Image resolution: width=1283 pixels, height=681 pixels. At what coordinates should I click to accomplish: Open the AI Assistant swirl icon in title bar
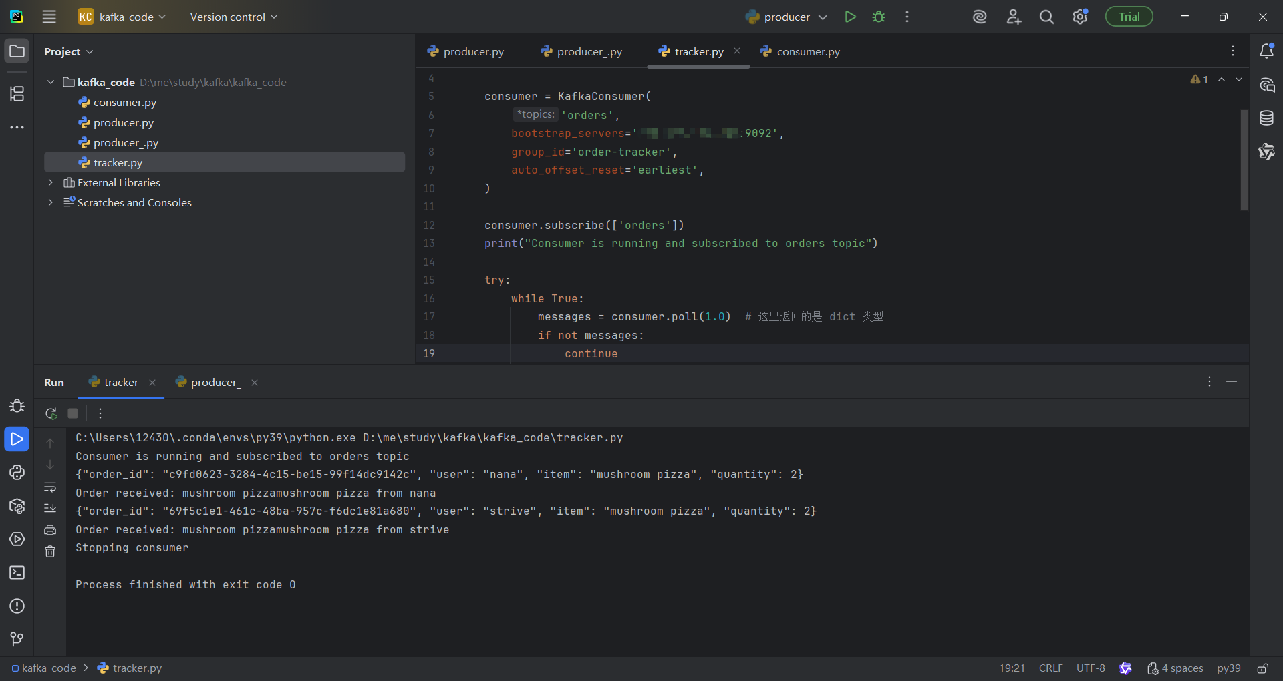980,17
